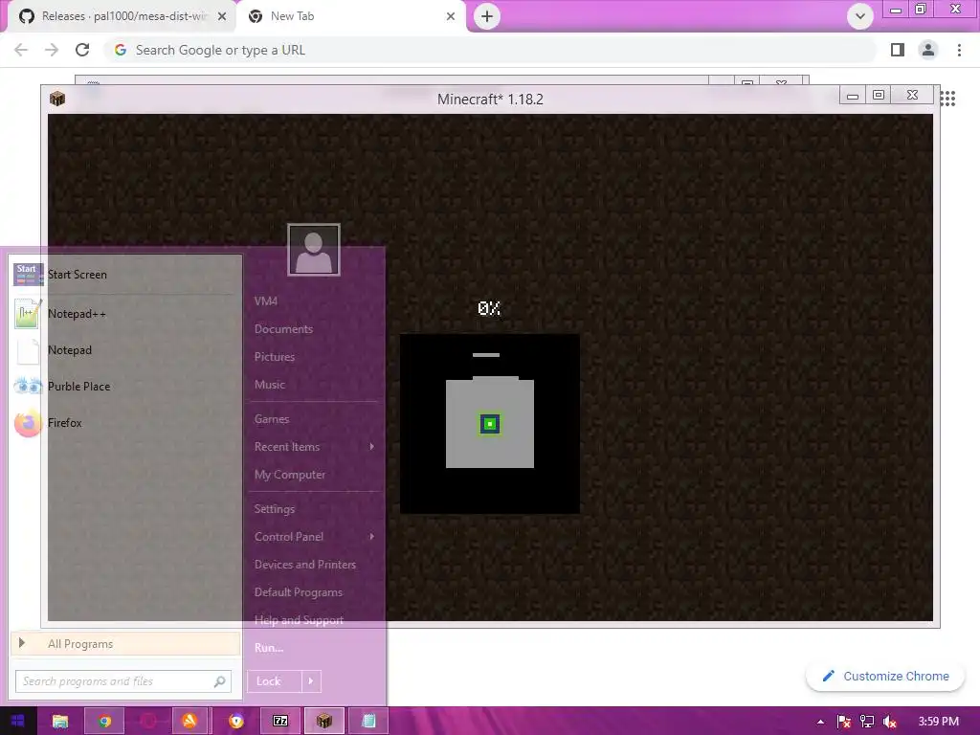
Task: Open Chrome profile avatar
Action: click(928, 50)
